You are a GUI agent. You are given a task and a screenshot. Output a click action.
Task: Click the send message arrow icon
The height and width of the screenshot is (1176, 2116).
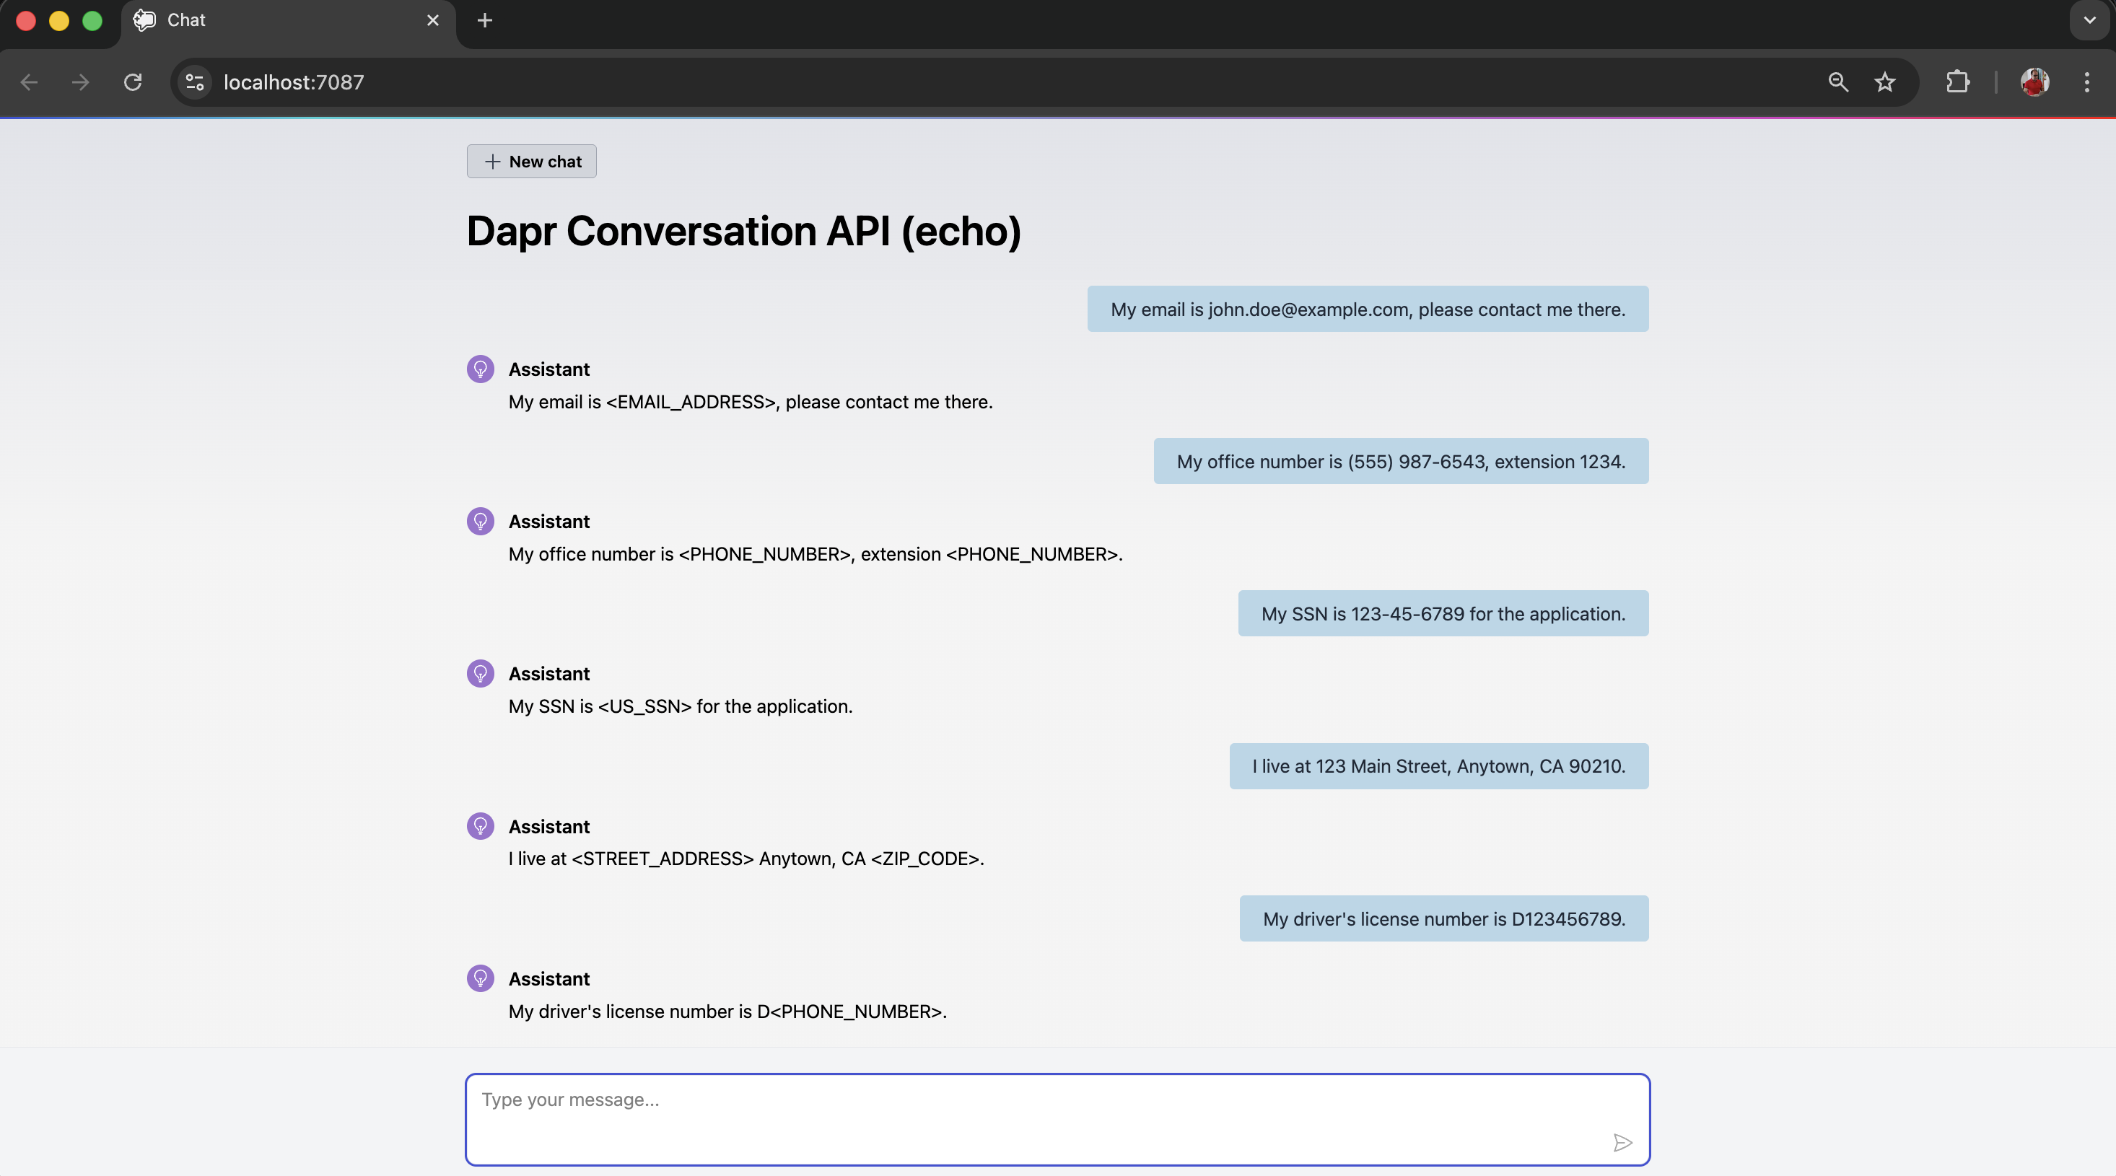point(1622,1142)
